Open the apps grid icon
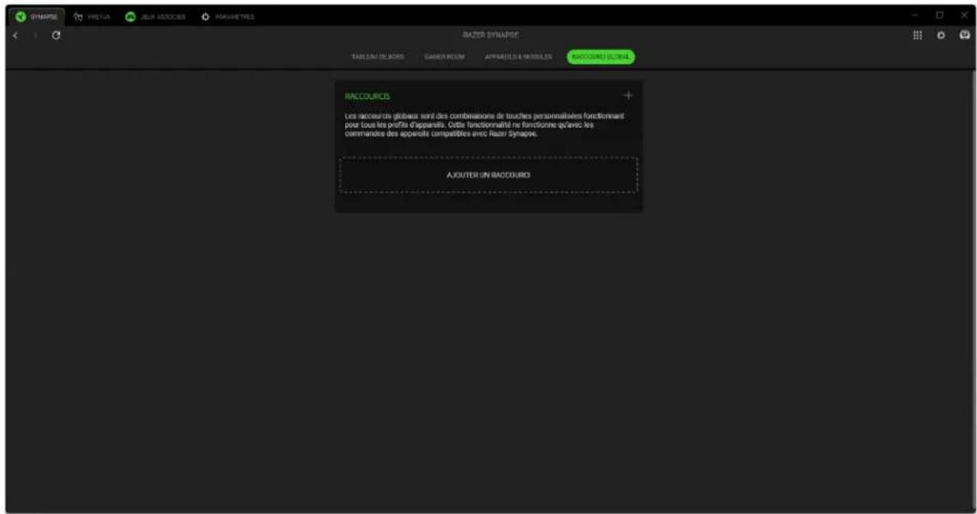Screen dimensions: 977x514 (x=917, y=36)
